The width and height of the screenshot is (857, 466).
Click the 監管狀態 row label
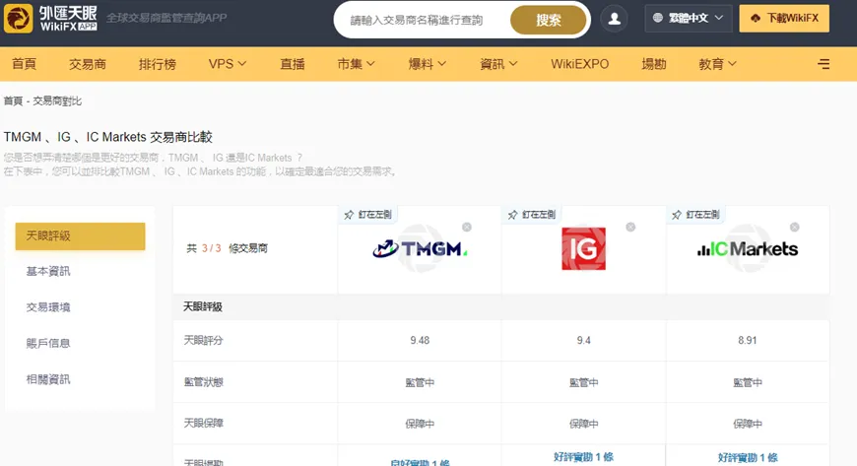coord(203,382)
